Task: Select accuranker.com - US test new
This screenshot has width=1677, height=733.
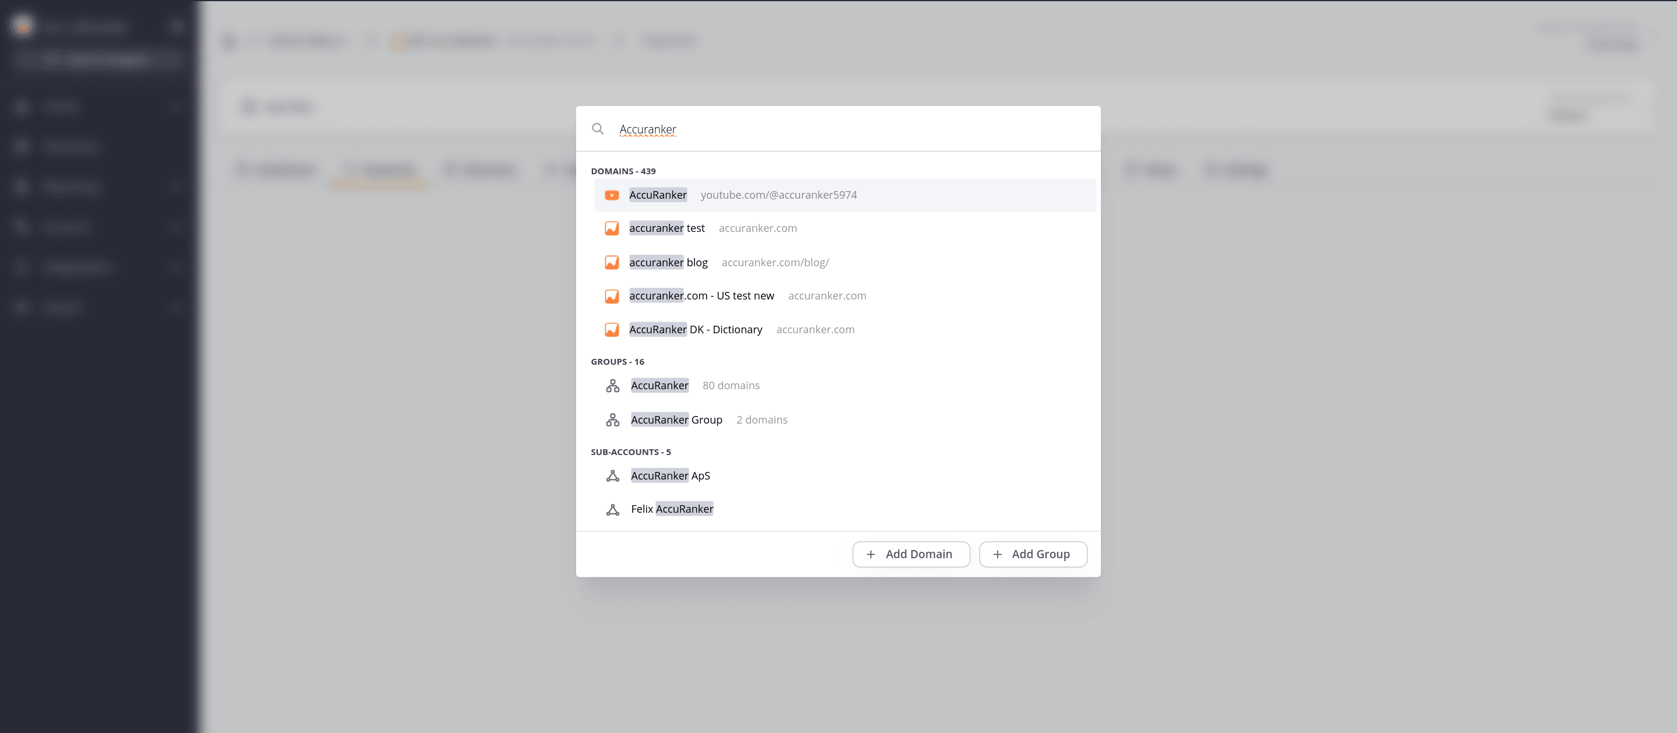Action: click(844, 296)
